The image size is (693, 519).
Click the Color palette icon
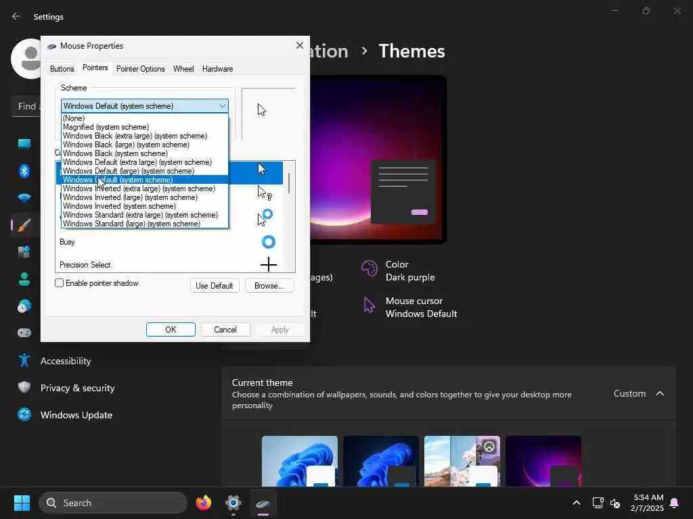[x=369, y=268]
